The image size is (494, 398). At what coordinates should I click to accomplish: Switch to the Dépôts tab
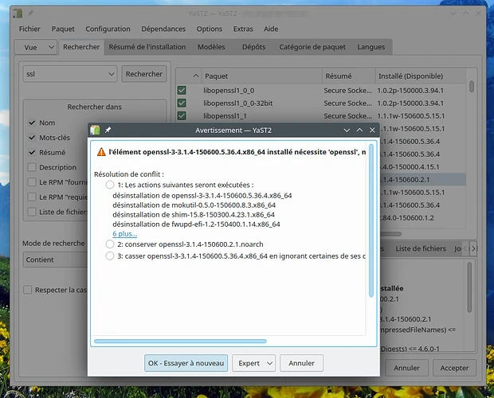[x=253, y=47]
